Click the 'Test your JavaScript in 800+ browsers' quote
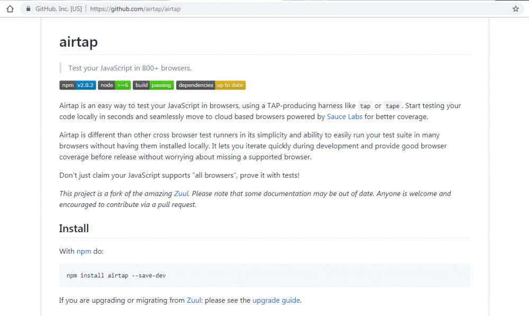This screenshot has width=529, height=316. tap(130, 68)
